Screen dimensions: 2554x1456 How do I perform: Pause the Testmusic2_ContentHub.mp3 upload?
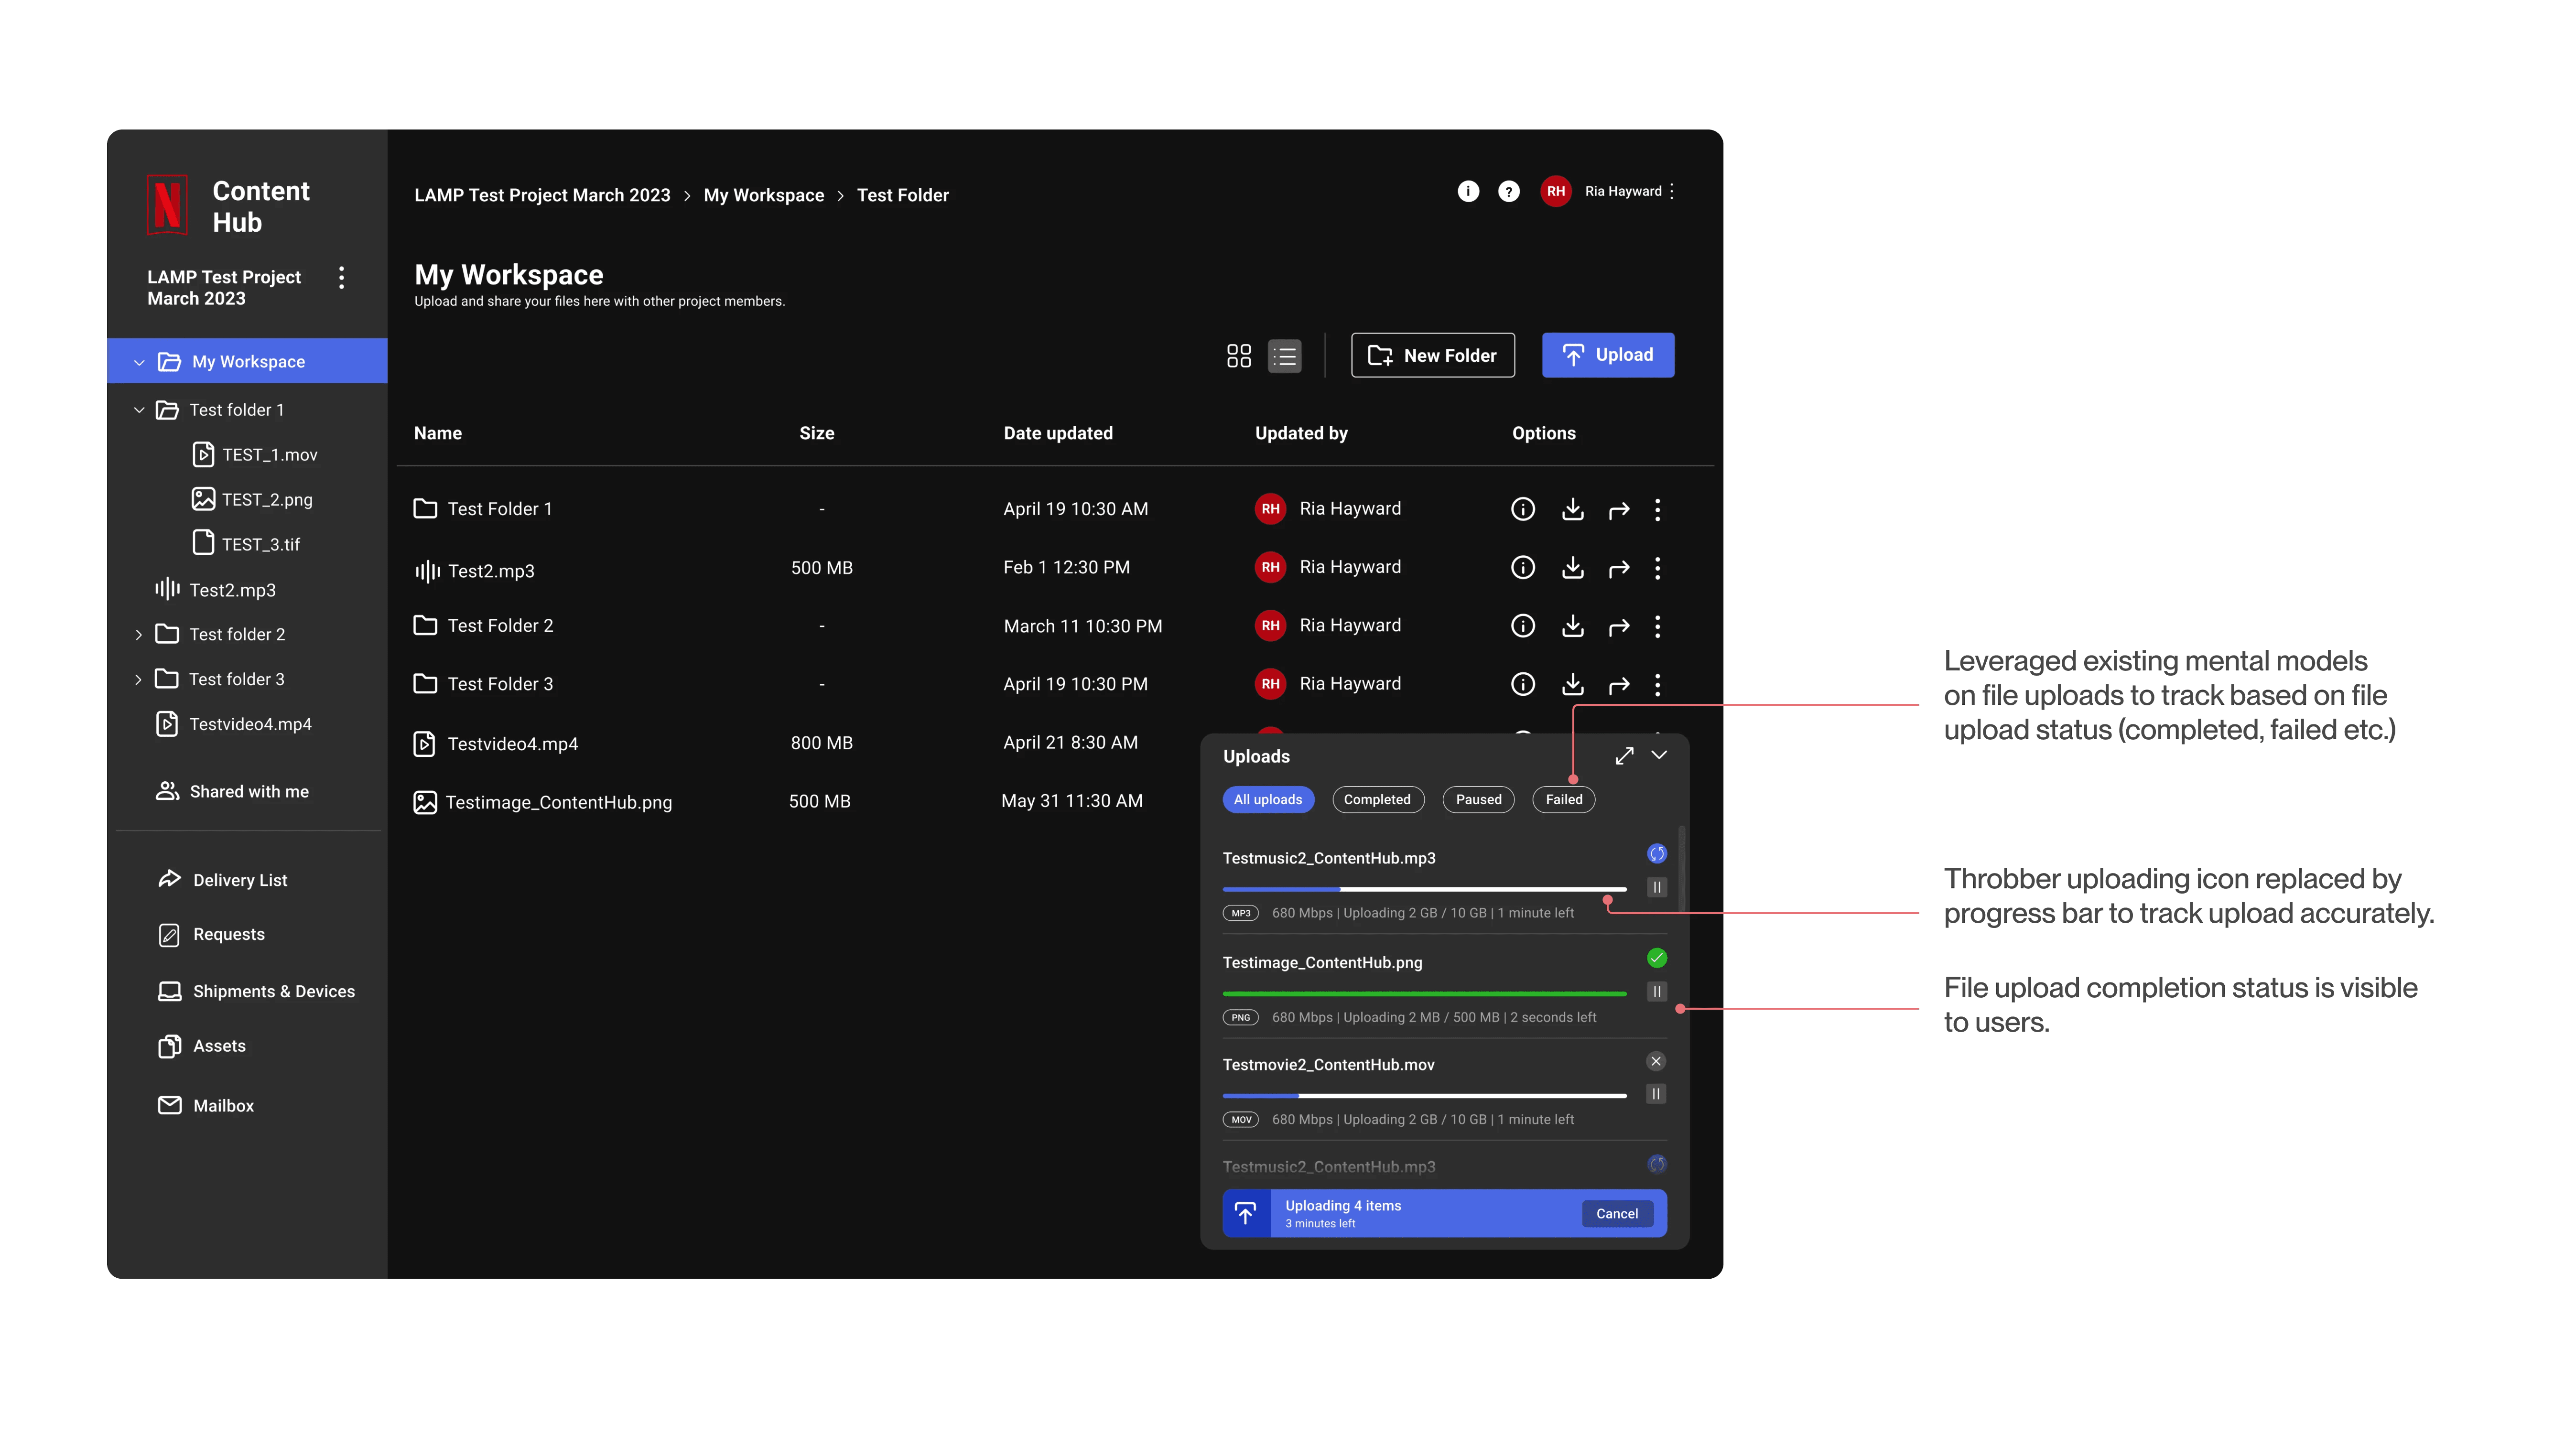pyautogui.click(x=1656, y=888)
